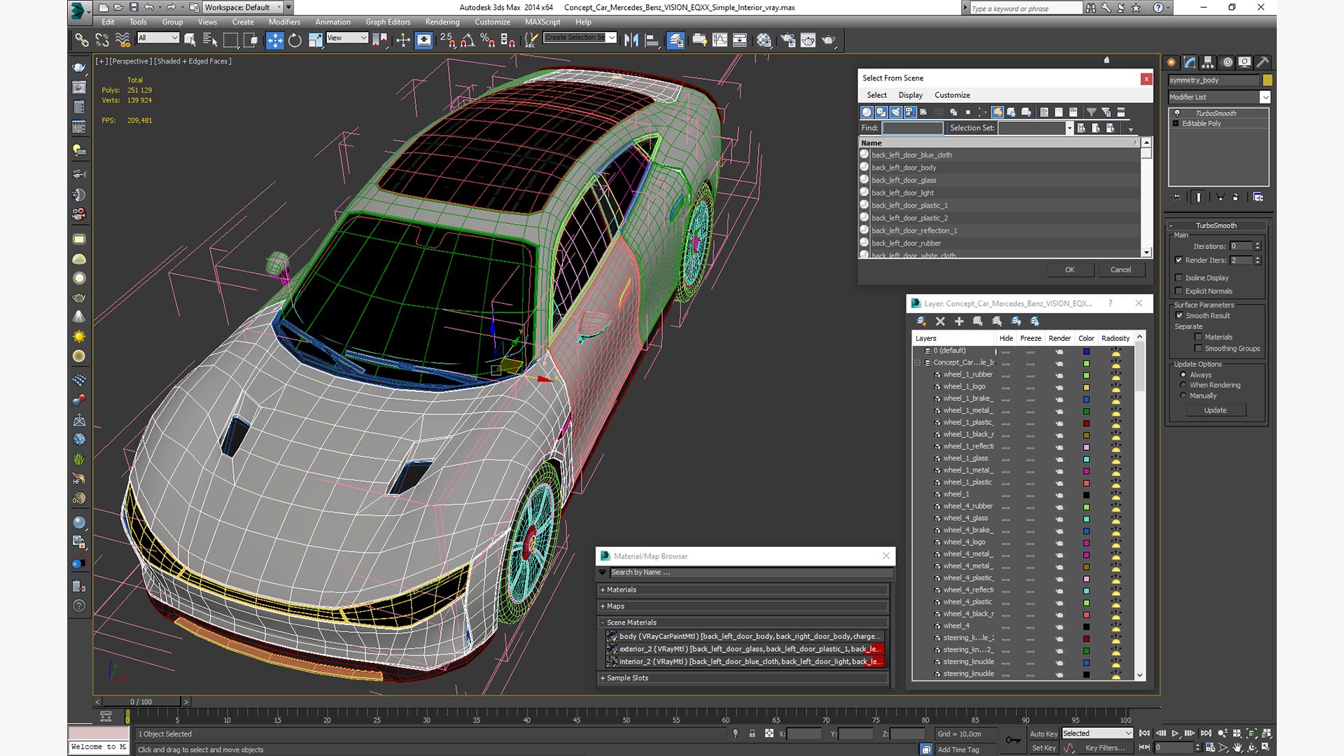Image resolution: width=1344 pixels, height=756 pixels.
Task: Delete layer using the X icon
Action: click(940, 321)
